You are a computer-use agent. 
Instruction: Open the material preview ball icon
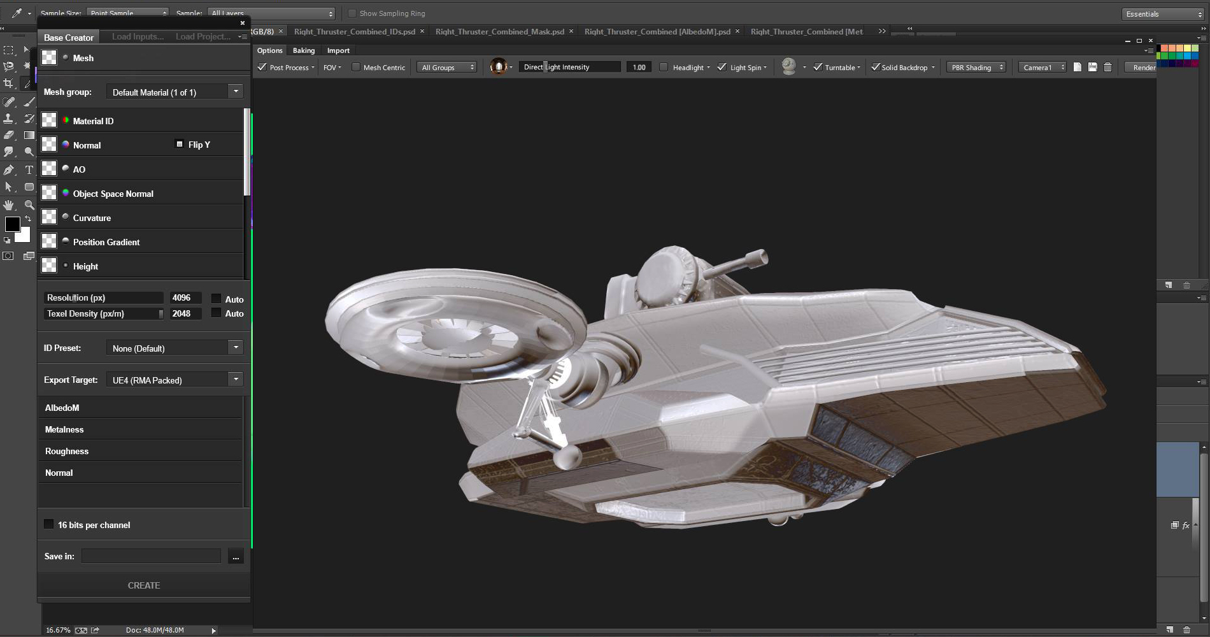(788, 66)
